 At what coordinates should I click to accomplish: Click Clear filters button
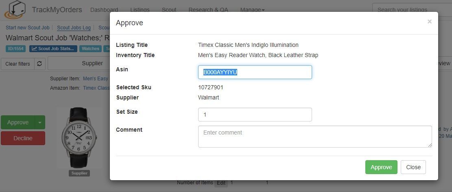17,64
